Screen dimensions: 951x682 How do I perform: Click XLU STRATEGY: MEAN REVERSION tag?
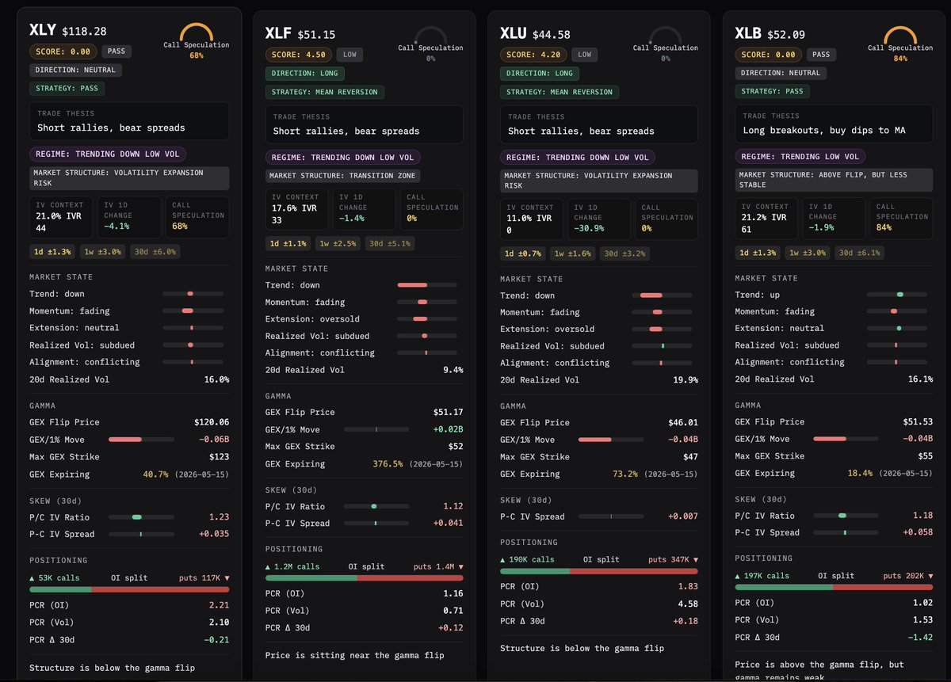pos(560,92)
